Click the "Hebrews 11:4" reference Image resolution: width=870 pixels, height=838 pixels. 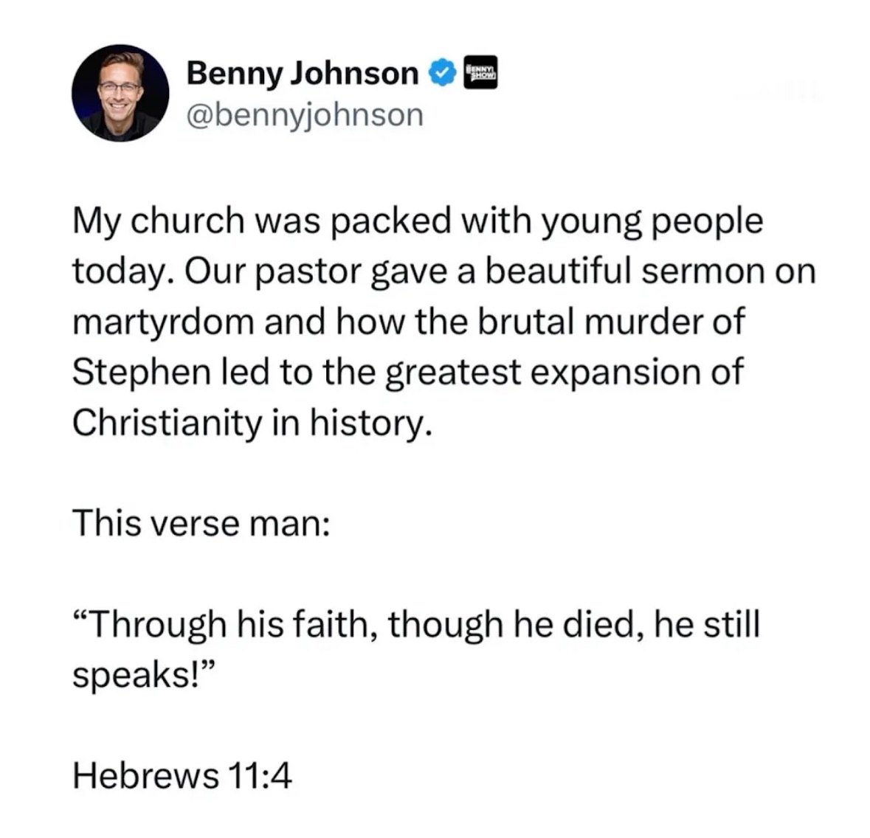tap(182, 775)
